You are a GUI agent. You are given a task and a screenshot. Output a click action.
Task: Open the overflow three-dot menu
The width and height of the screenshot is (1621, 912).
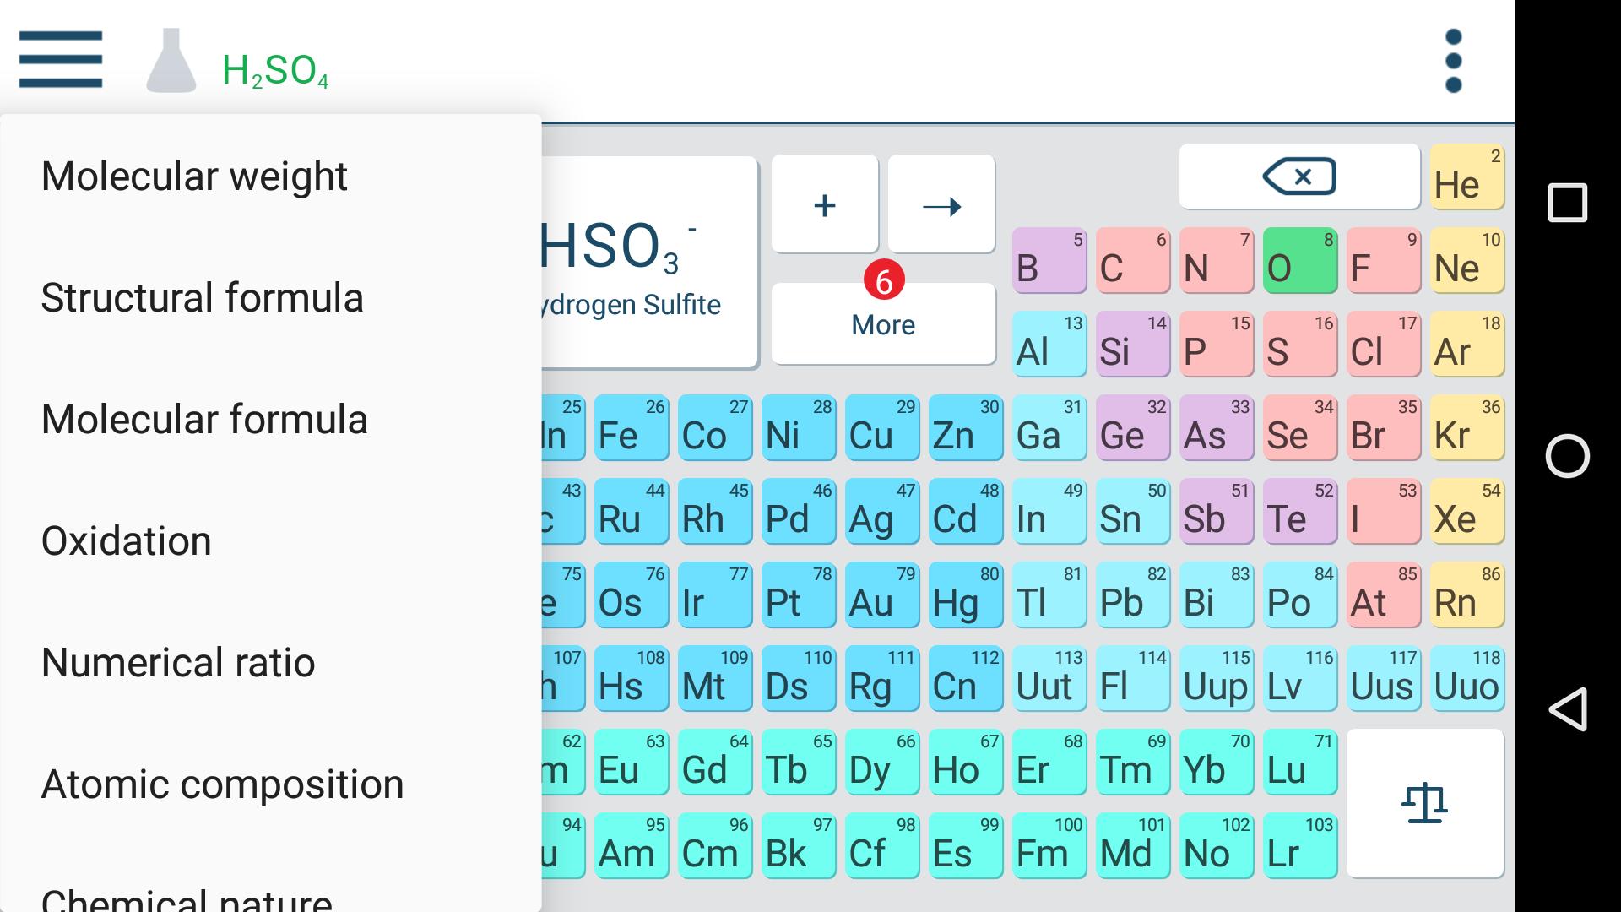[x=1453, y=59]
